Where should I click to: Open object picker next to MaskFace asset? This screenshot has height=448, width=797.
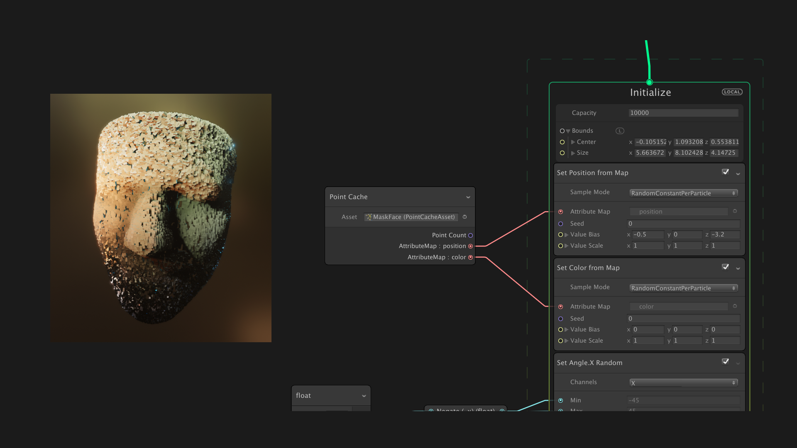pos(465,217)
